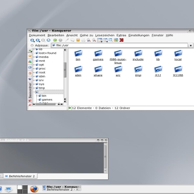The height and width of the screenshot is (194, 194).
Task: Expand the srv folder in the tree
Action: (34, 80)
